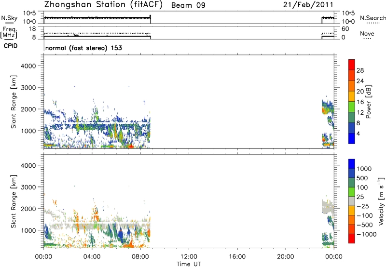Click the N.Search legend label
The width and height of the screenshot is (386, 267).
pos(372,18)
